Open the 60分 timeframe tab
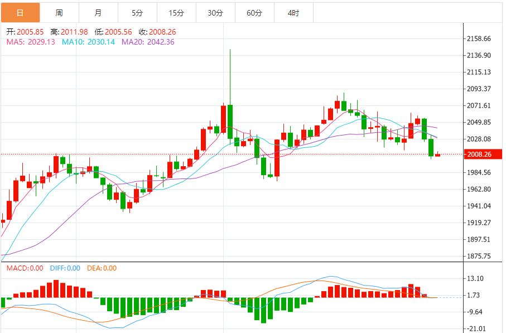 coord(254,13)
